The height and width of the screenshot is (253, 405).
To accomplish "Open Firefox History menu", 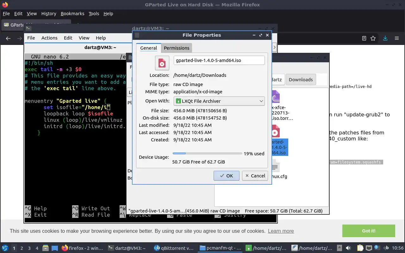I will (49, 14).
